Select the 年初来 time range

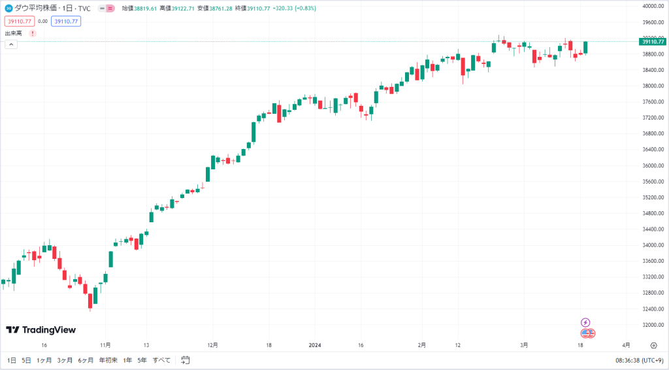108,360
